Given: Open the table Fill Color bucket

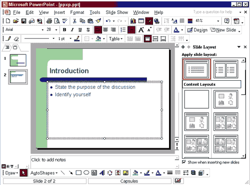Looking at the screenshot, I should tap(98, 39).
